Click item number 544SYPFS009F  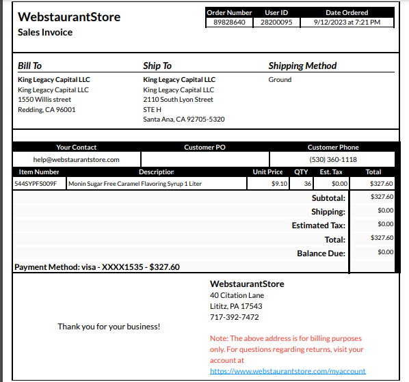(x=36, y=184)
